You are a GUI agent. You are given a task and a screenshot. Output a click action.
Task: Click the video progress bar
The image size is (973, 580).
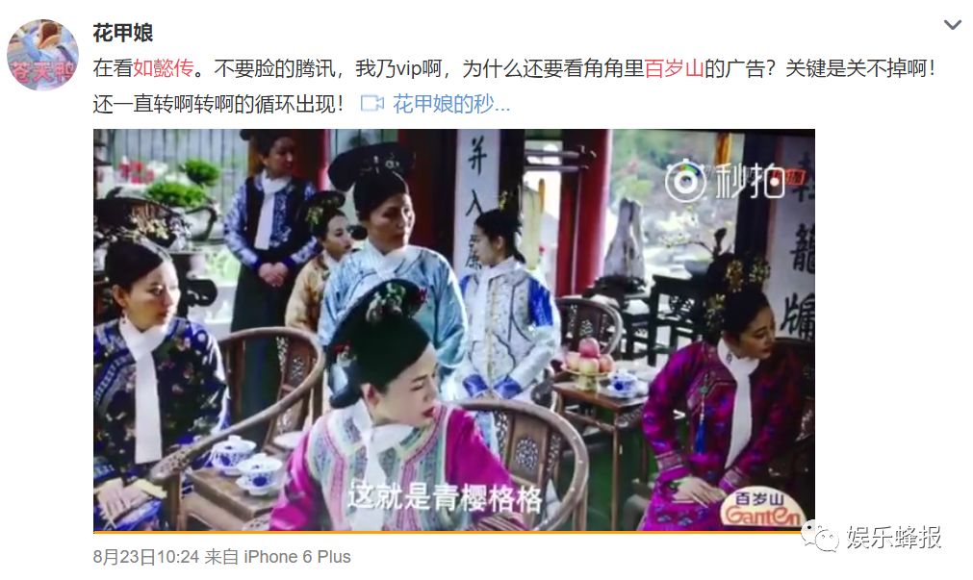(453, 532)
